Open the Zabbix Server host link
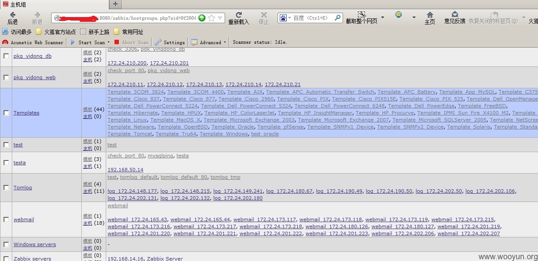Viewport: 538px width, 261px height. pyautogui.click(x=165, y=258)
